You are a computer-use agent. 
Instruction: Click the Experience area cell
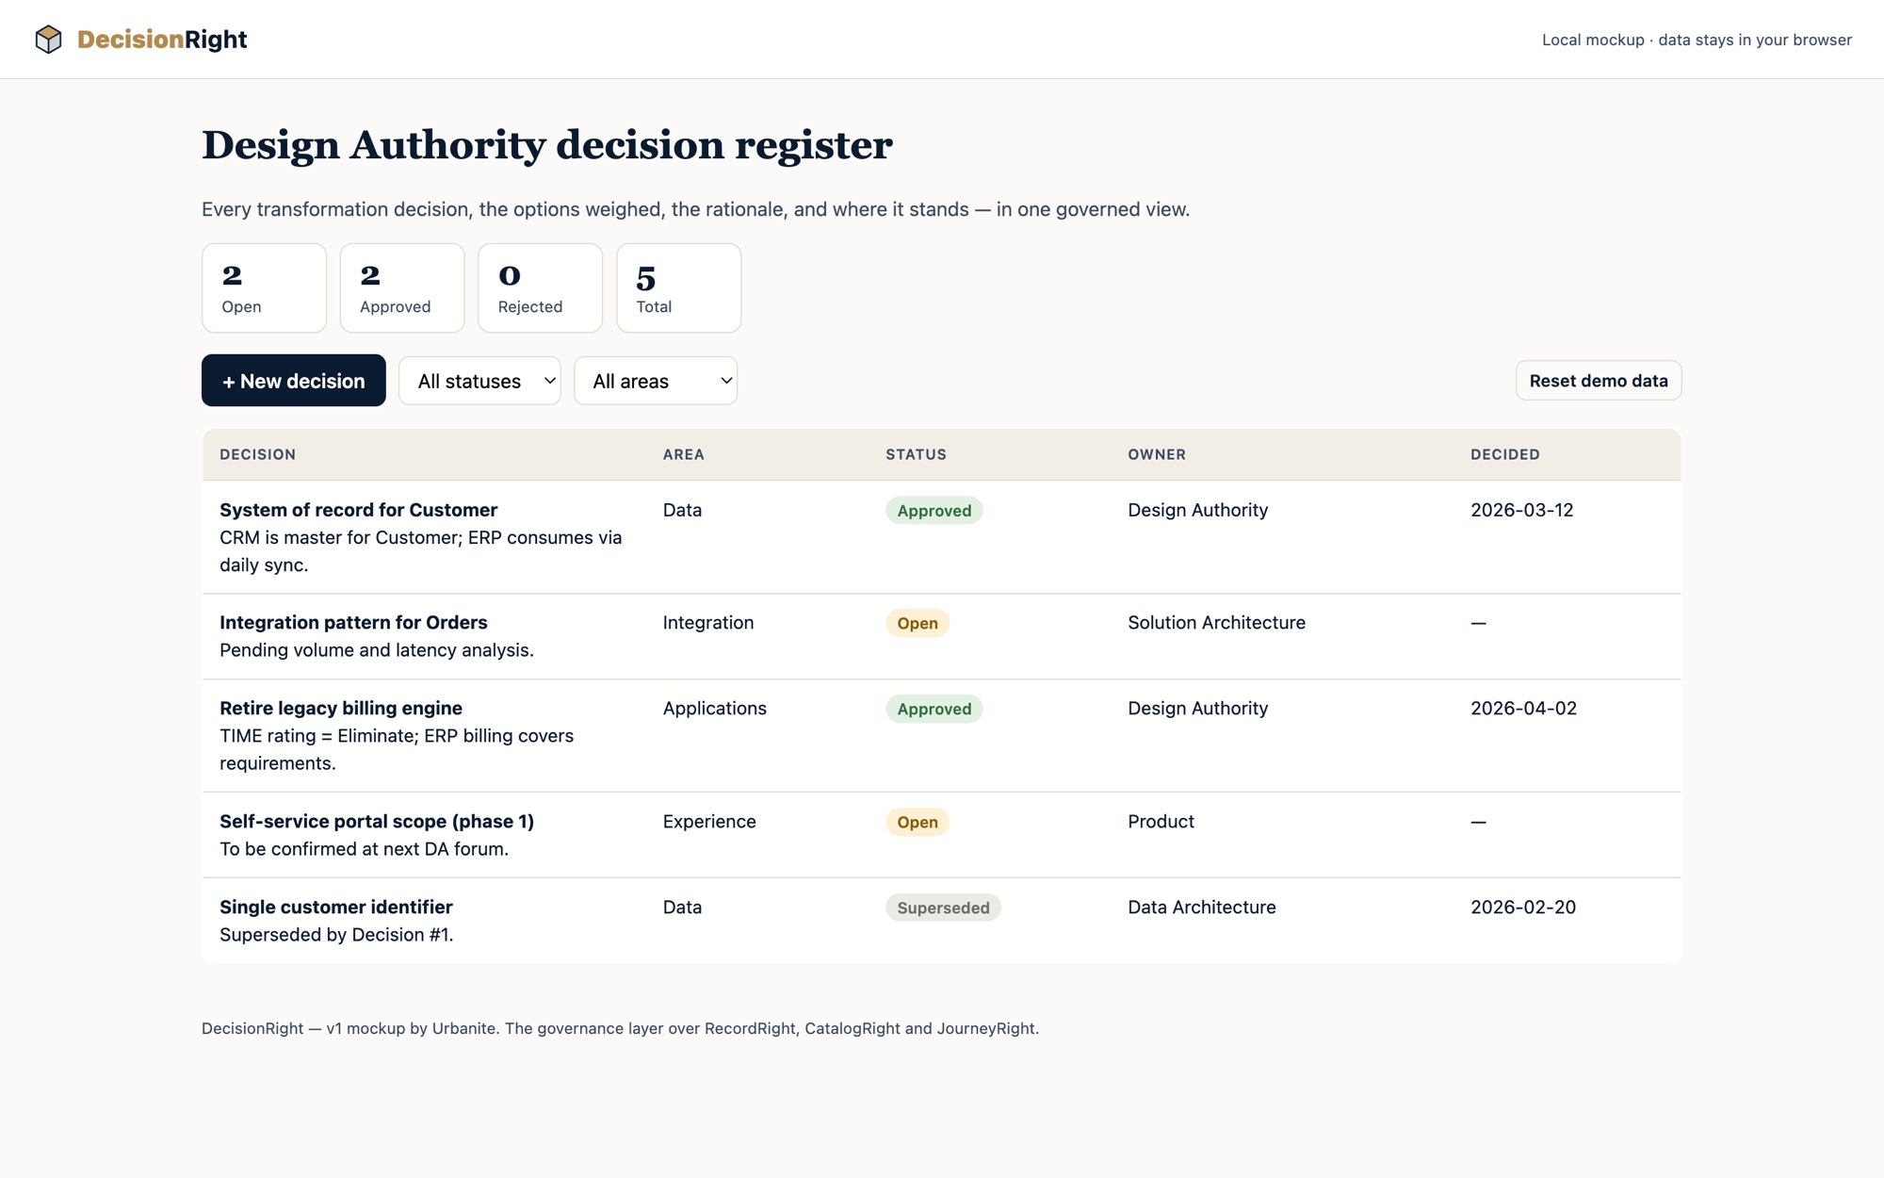[x=709, y=821]
